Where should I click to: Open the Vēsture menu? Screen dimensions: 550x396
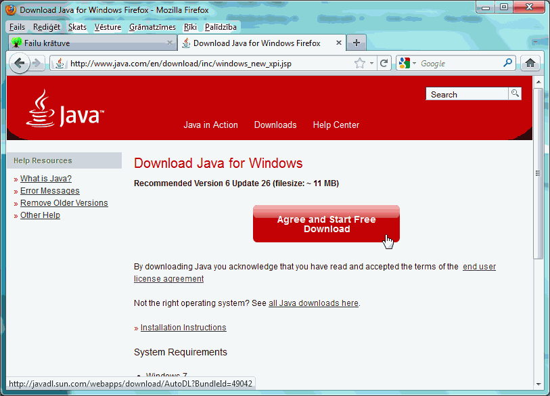coord(108,27)
